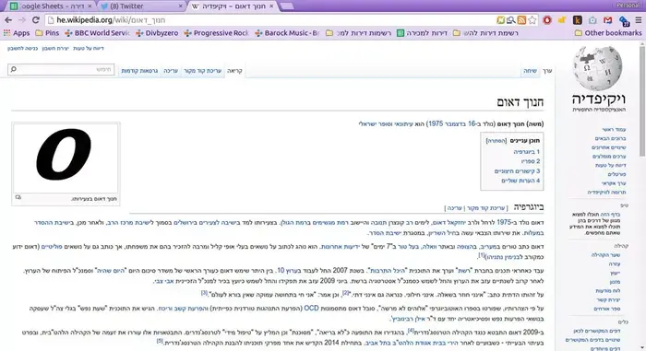Click the כניסה לחשבון login link
This screenshot has width=646, height=351.
point(23,48)
